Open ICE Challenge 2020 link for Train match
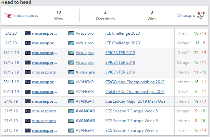The width and height of the screenshot is (210, 137). click(123, 33)
